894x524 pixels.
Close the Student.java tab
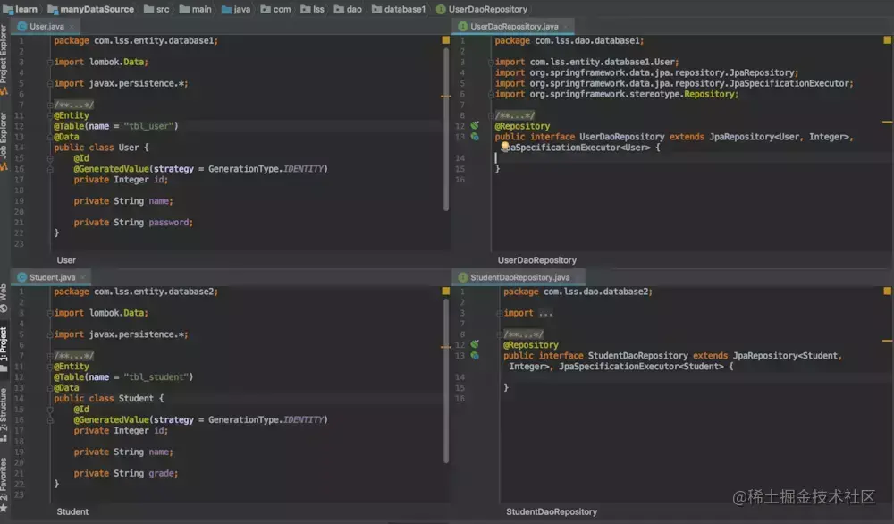[82, 278]
